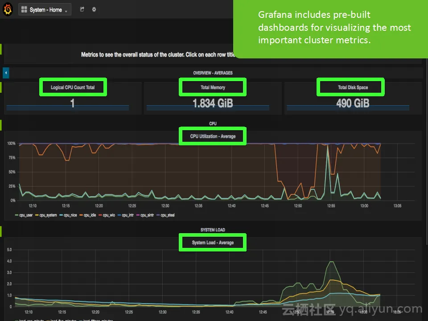Click the cpu_system yellow legend swatch

pos(37,215)
